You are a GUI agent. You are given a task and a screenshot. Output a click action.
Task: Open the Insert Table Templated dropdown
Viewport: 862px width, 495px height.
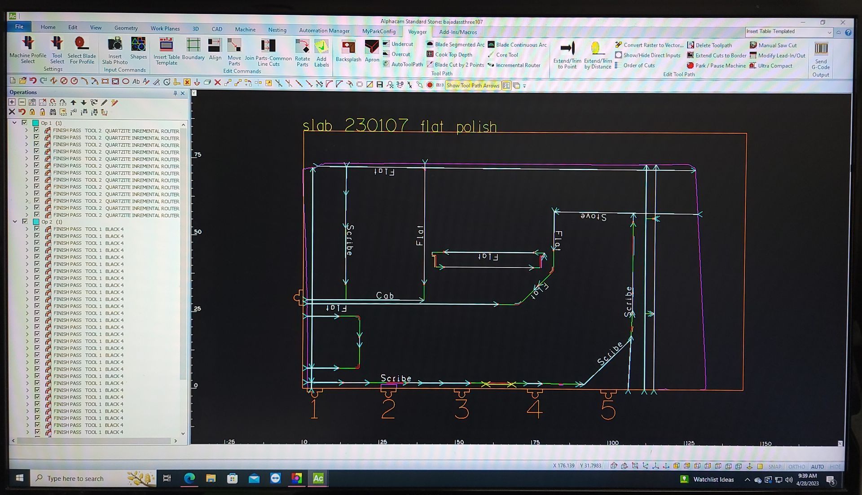[x=829, y=32]
